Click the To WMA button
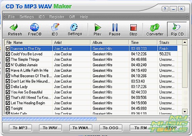192x136 pixels. (x=81, y=128)
